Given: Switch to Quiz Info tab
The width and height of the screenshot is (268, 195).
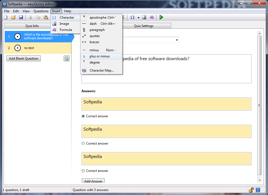Looking at the screenshot, I should [x=32, y=26].
